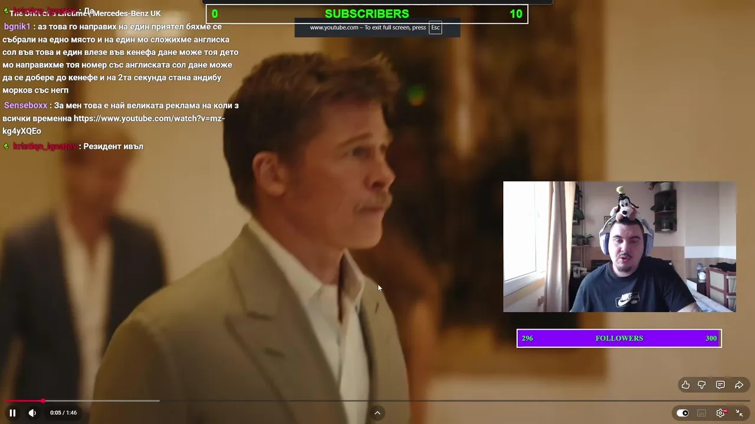Exit full screen mode
This screenshot has width=755, height=424.
pos(739,413)
